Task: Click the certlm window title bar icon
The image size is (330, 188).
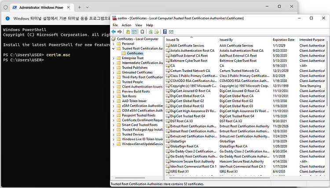Action: point(114,18)
